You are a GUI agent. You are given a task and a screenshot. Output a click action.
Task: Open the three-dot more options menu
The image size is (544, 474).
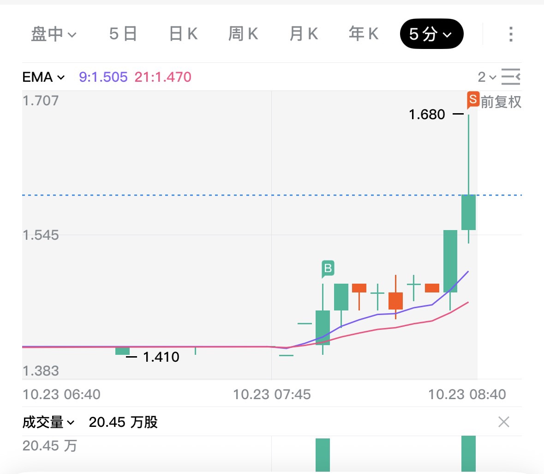(x=510, y=34)
